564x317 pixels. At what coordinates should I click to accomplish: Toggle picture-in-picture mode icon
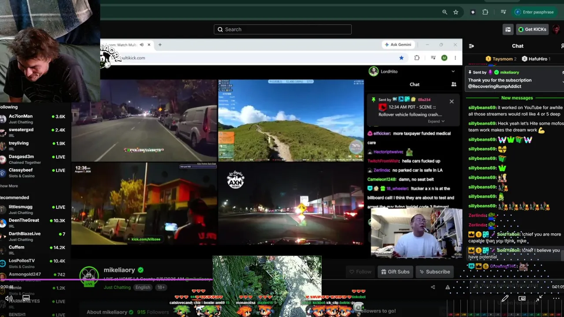pyautogui.click(x=522, y=299)
